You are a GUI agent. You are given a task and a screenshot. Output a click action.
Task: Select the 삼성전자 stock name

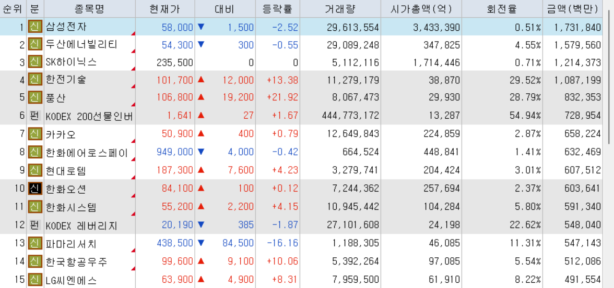coord(66,27)
